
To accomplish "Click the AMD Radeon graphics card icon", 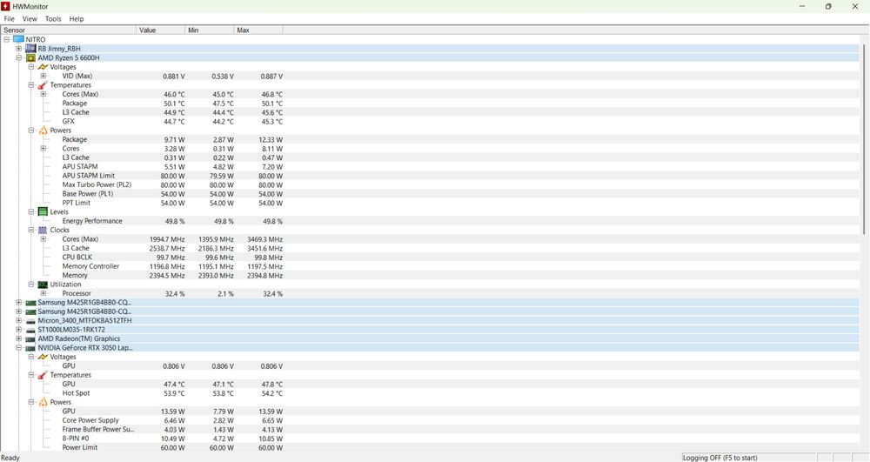I will point(30,338).
